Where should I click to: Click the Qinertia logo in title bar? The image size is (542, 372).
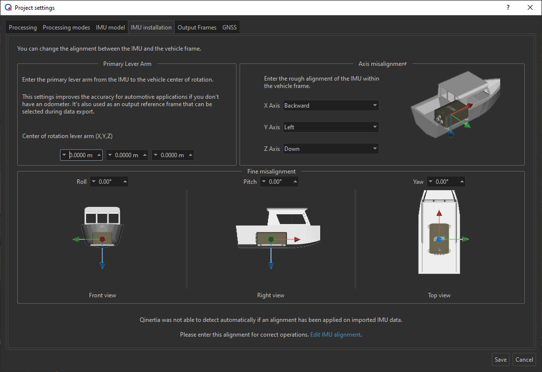[8, 7]
